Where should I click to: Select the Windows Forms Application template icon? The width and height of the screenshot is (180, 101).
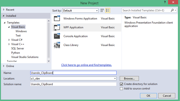(x=57, y=18)
